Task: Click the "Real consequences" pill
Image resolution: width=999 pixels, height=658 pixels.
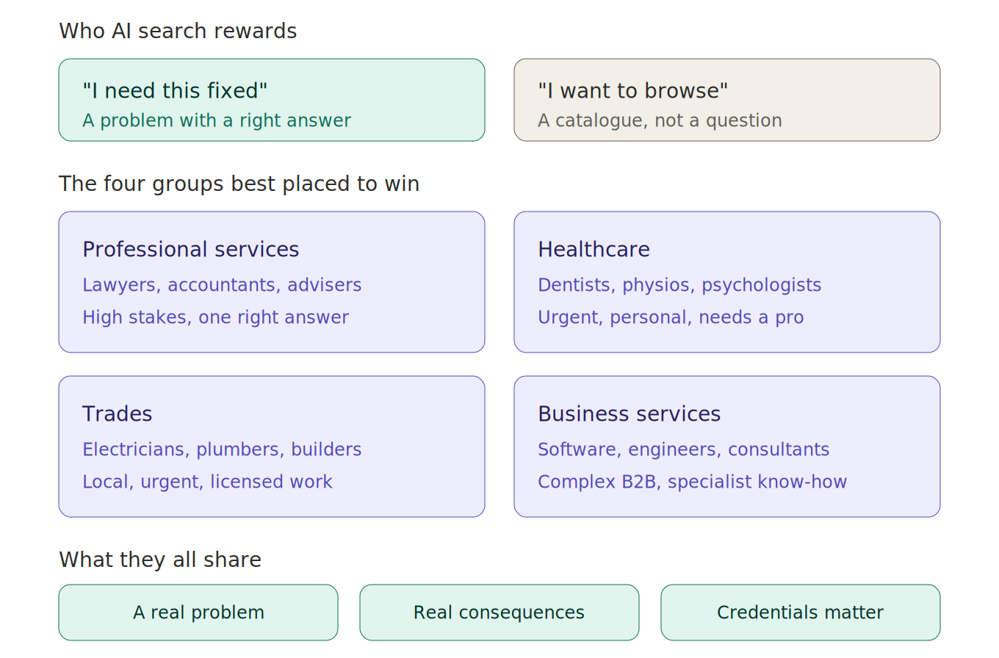Action: pyautogui.click(x=500, y=612)
